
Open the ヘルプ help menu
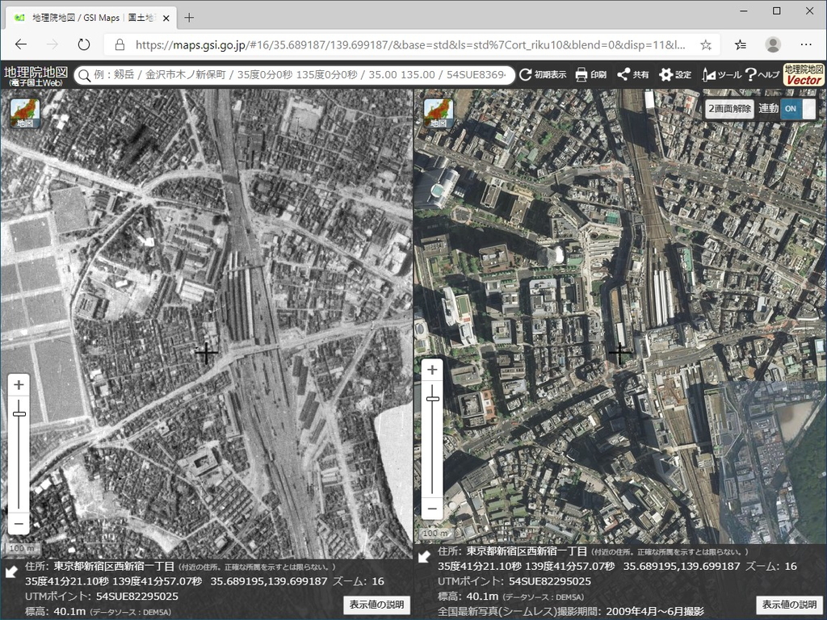[762, 75]
